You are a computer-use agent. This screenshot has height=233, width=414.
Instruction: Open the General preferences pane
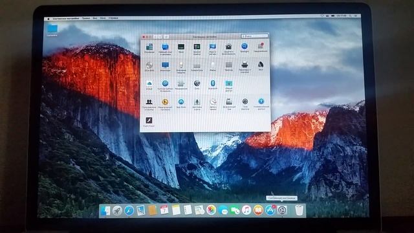(x=149, y=47)
